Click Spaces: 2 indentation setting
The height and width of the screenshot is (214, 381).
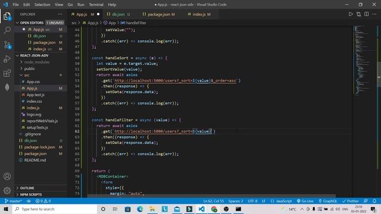click(236, 201)
